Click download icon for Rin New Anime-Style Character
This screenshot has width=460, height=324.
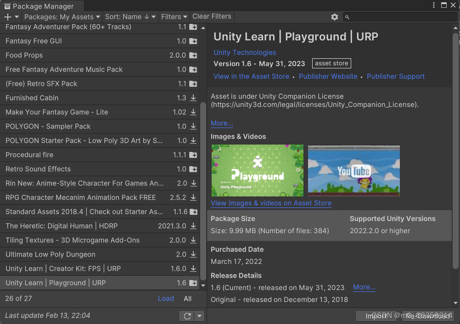click(x=194, y=183)
